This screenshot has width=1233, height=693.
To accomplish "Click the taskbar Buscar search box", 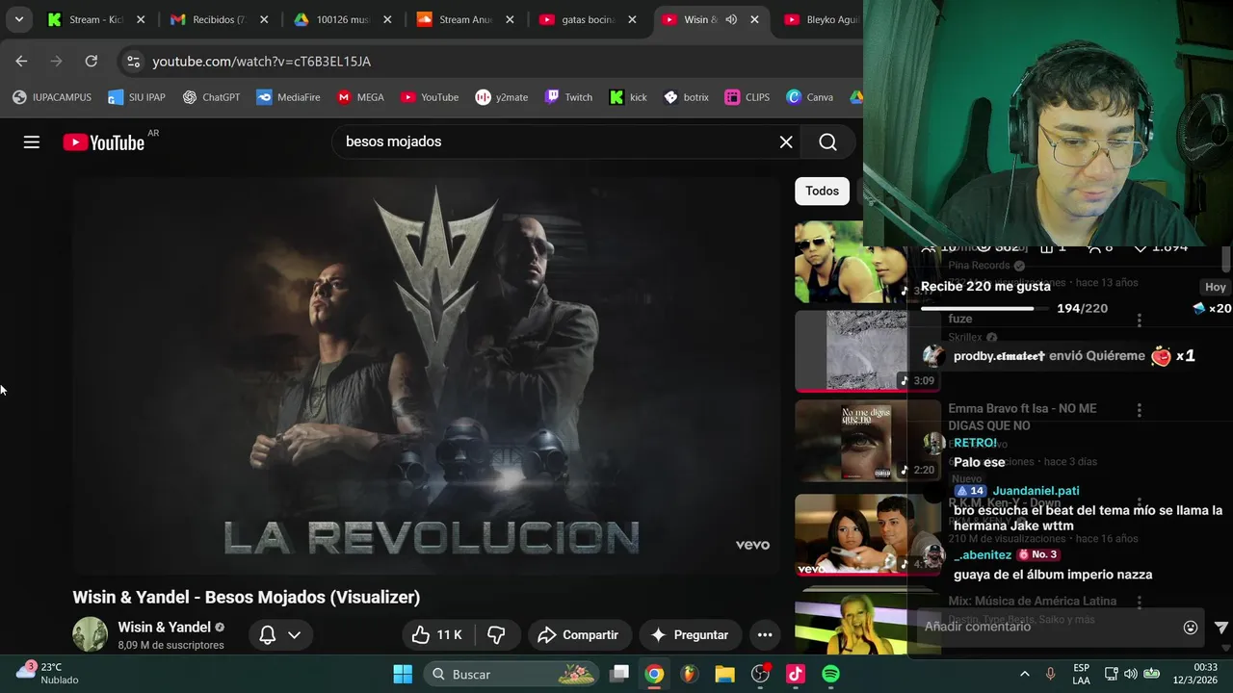I will coord(512,674).
